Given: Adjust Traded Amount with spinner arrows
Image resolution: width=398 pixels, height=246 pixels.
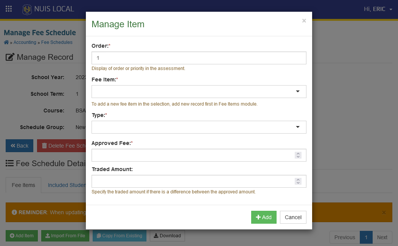Looking at the screenshot, I should tap(298, 181).
